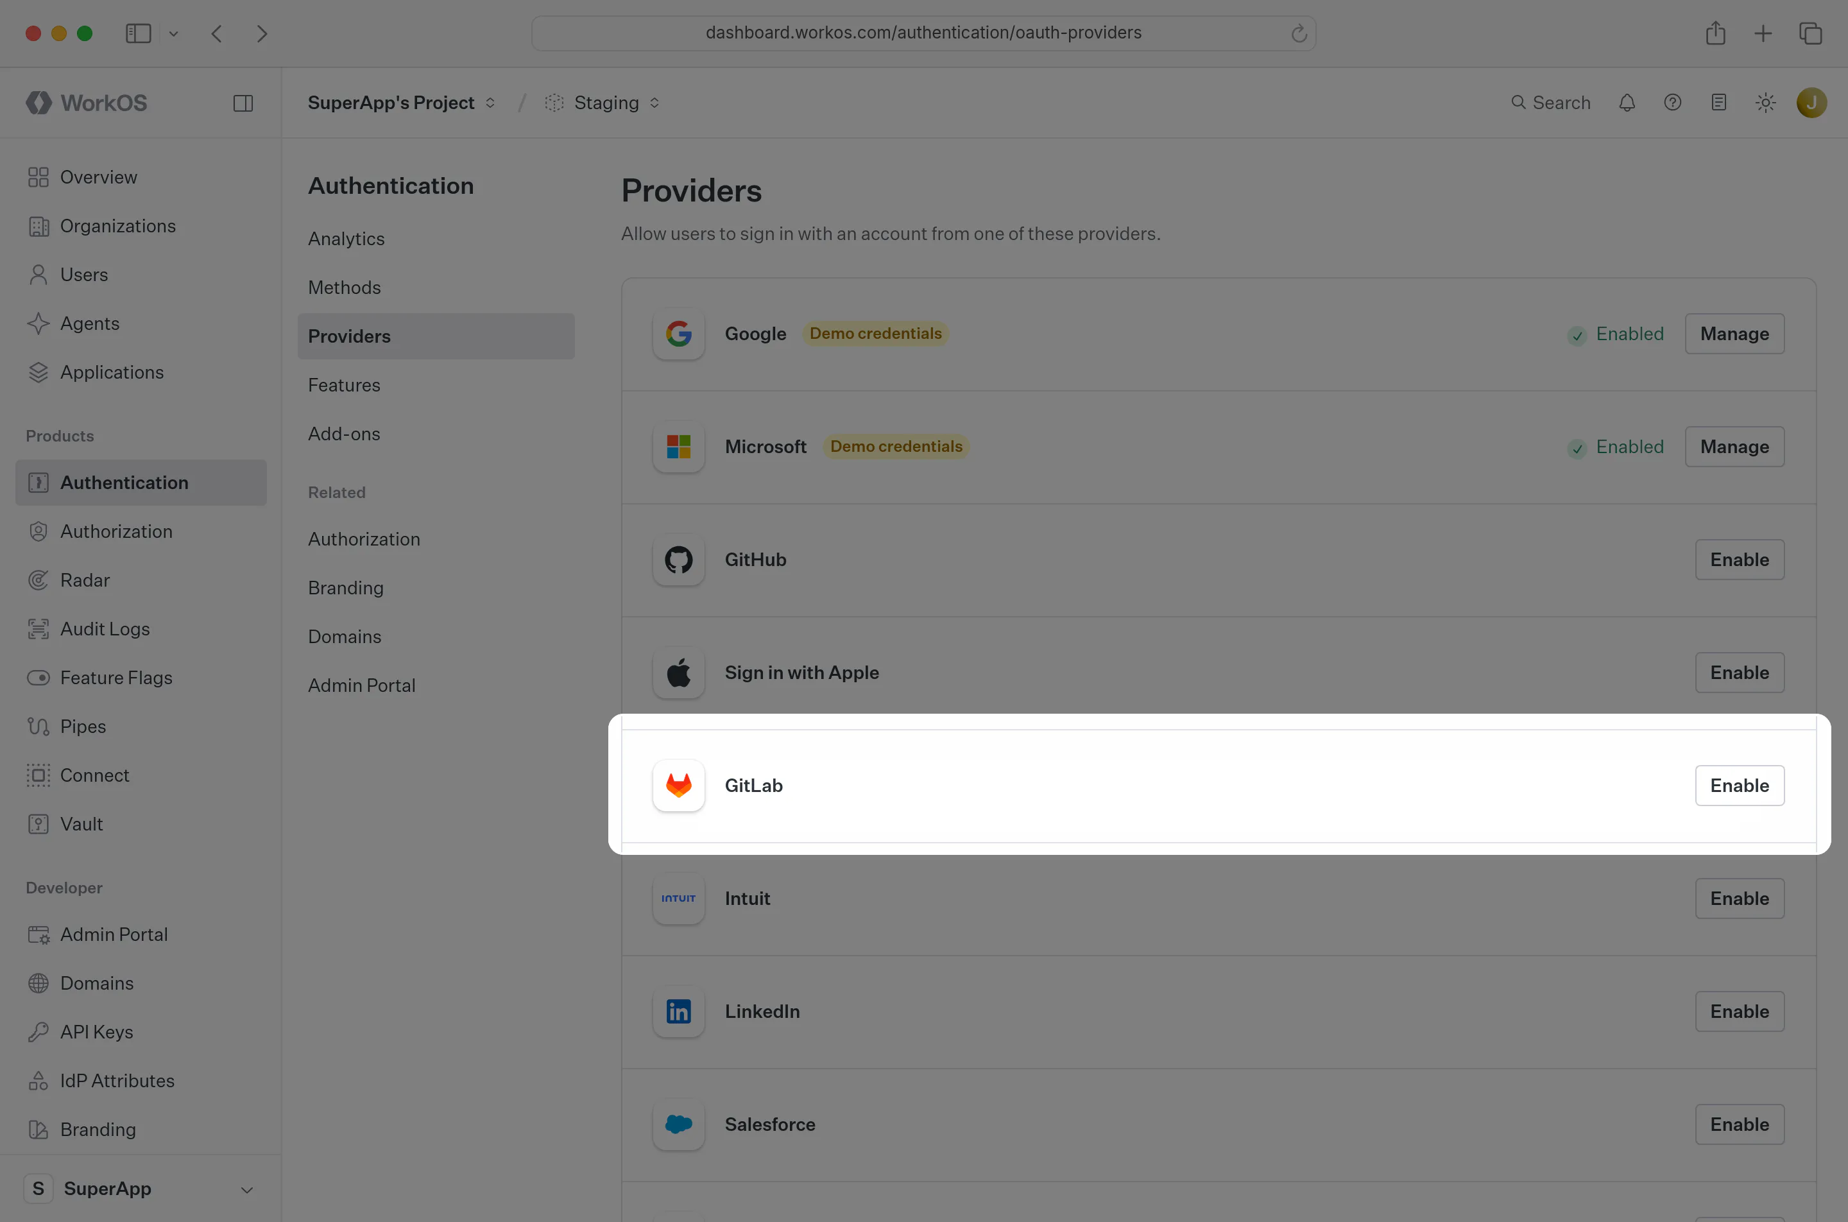Open the help question mark icon
The image size is (1848, 1222).
click(1673, 103)
